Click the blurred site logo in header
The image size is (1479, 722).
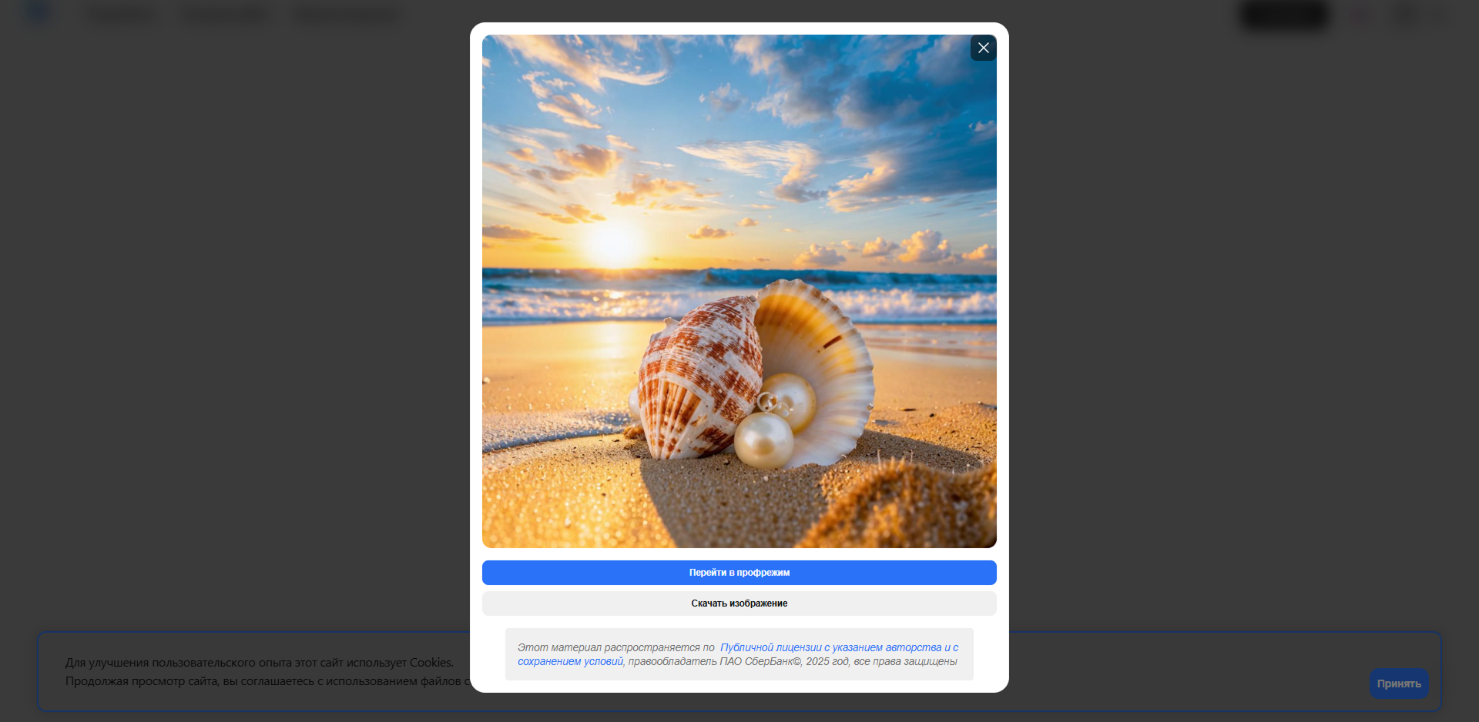(x=37, y=14)
